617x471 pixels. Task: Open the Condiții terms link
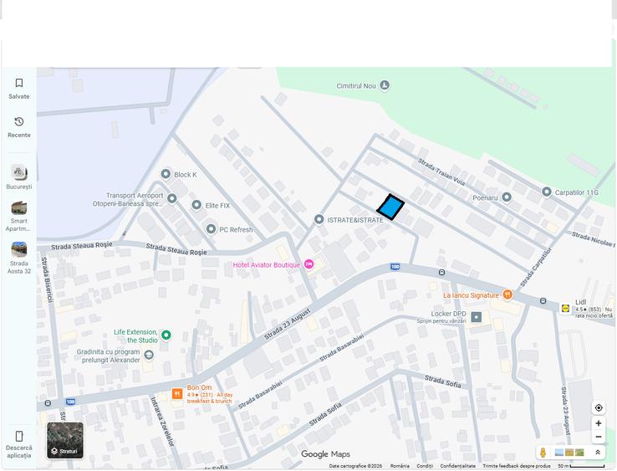[x=425, y=466]
